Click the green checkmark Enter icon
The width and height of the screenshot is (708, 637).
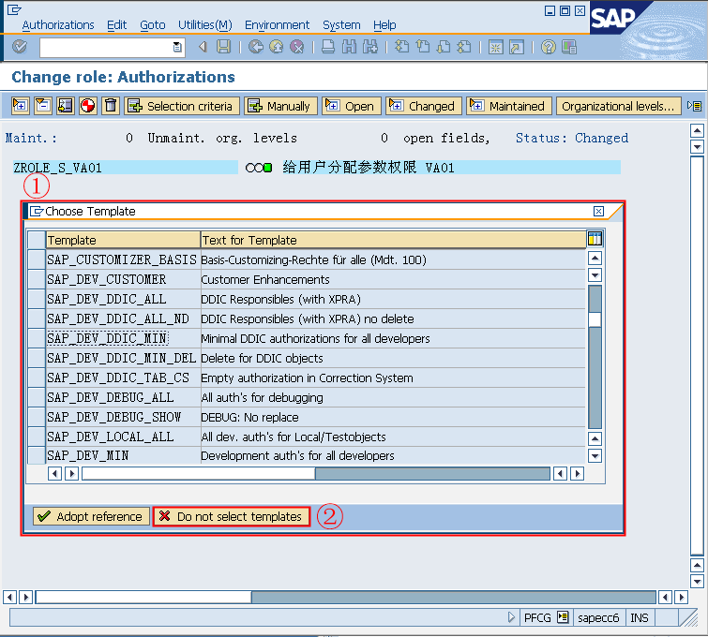20,47
